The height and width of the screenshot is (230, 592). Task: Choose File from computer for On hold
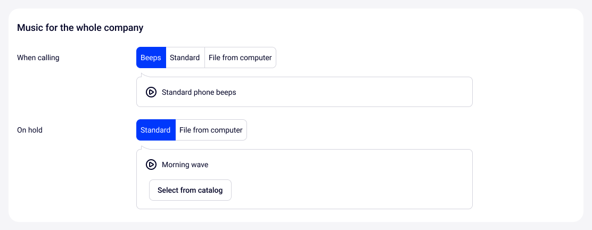point(211,130)
